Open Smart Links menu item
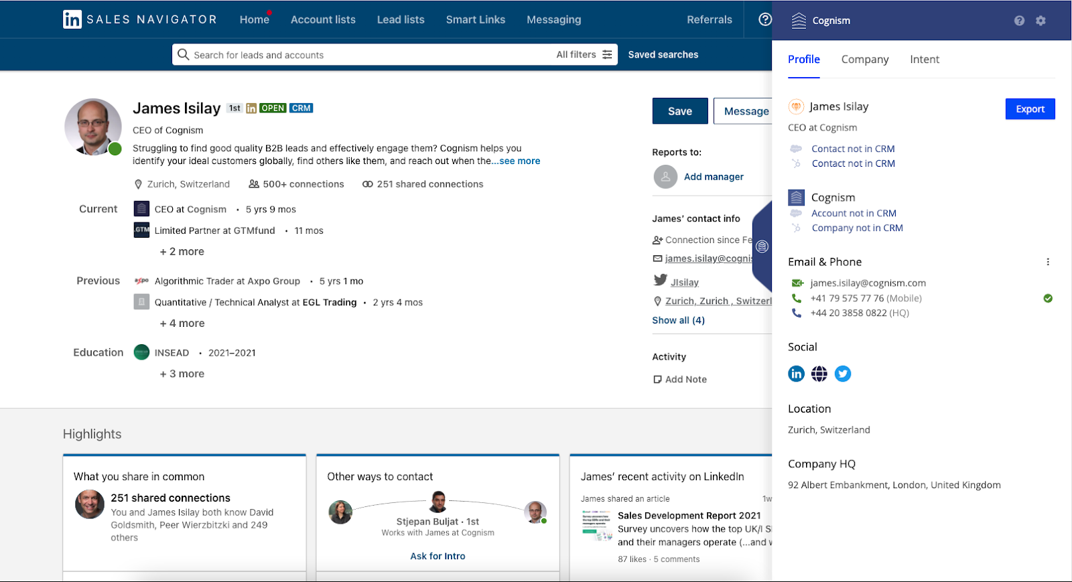Image resolution: width=1072 pixels, height=582 pixels. [476, 19]
